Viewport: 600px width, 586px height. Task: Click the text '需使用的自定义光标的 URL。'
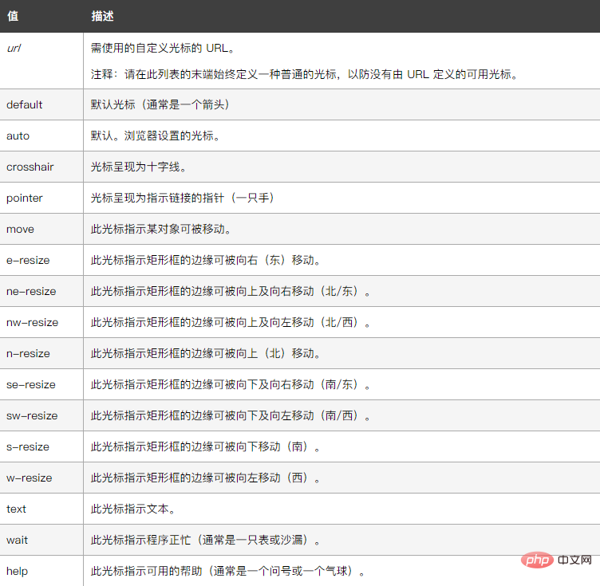point(163,48)
